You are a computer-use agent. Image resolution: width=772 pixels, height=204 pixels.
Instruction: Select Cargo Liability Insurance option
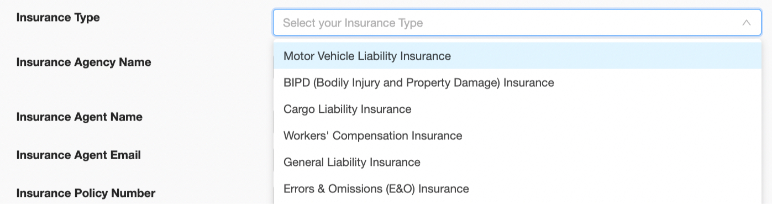click(517, 109)
